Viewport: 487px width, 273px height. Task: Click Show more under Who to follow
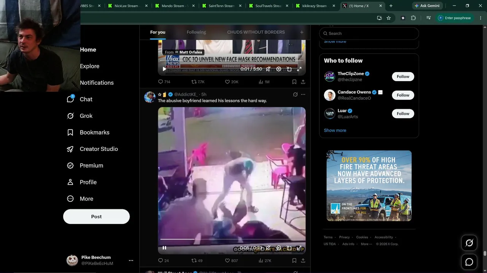[335, 130]
